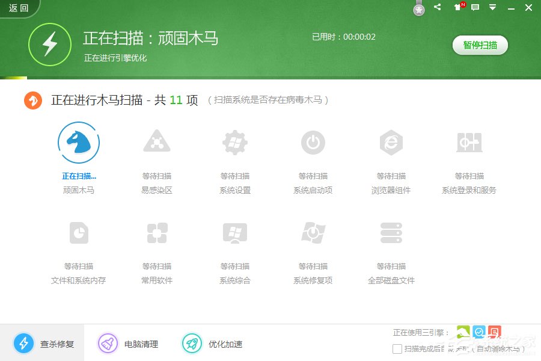Open the share icon in the title bar

coord(437,7)
